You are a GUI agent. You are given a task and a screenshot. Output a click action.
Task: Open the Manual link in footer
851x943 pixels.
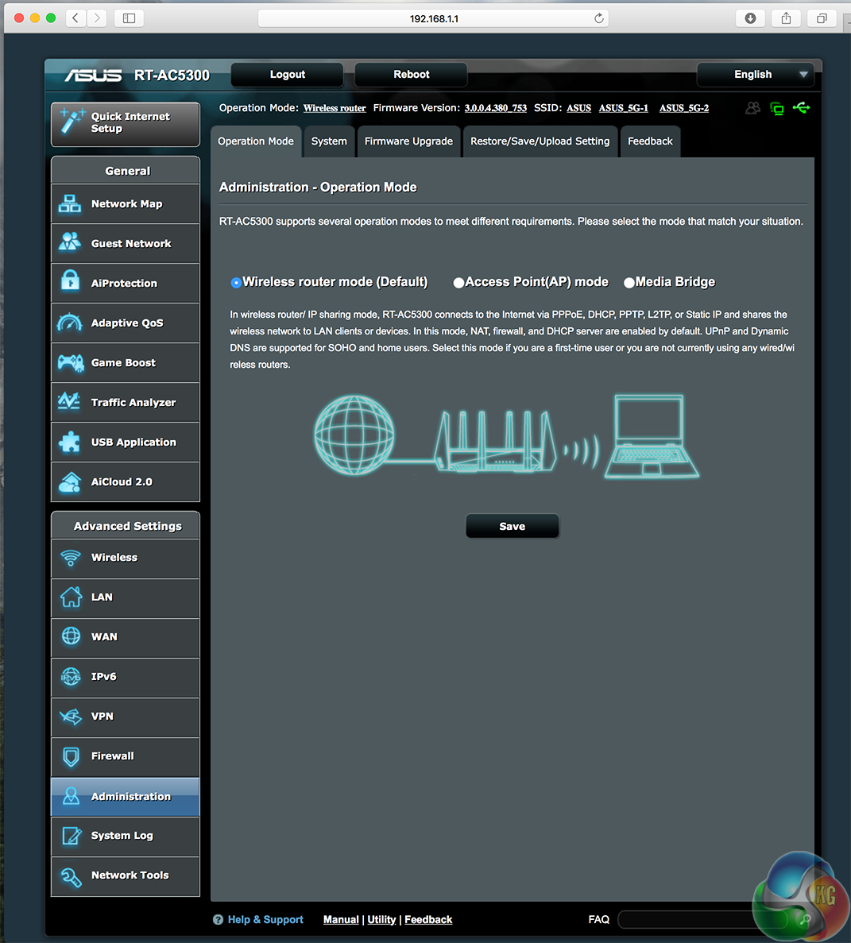click(x=341, y=919)
